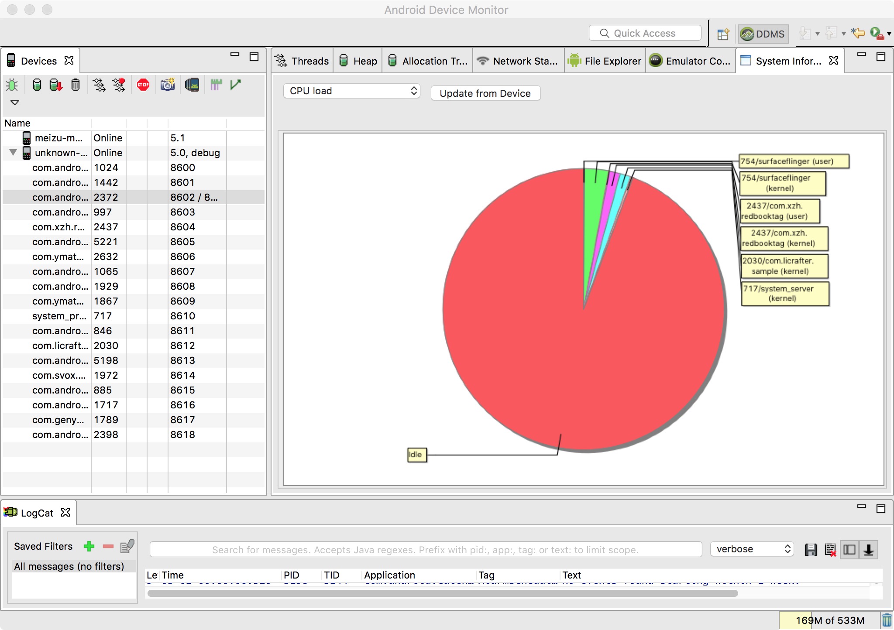Click the Add filter icon in LogCat
Viewport: 894px width, 630px height.
coord(89,545)
